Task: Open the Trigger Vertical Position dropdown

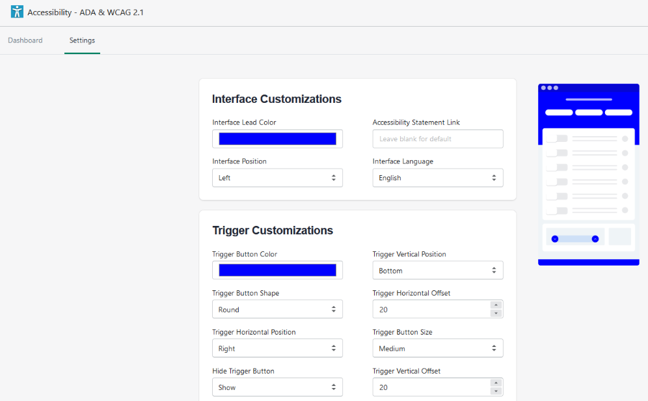Action: (x=437, y=270)
